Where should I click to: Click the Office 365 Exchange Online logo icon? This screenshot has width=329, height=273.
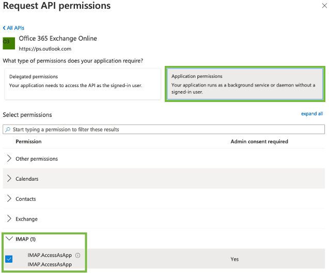point(9,43)
